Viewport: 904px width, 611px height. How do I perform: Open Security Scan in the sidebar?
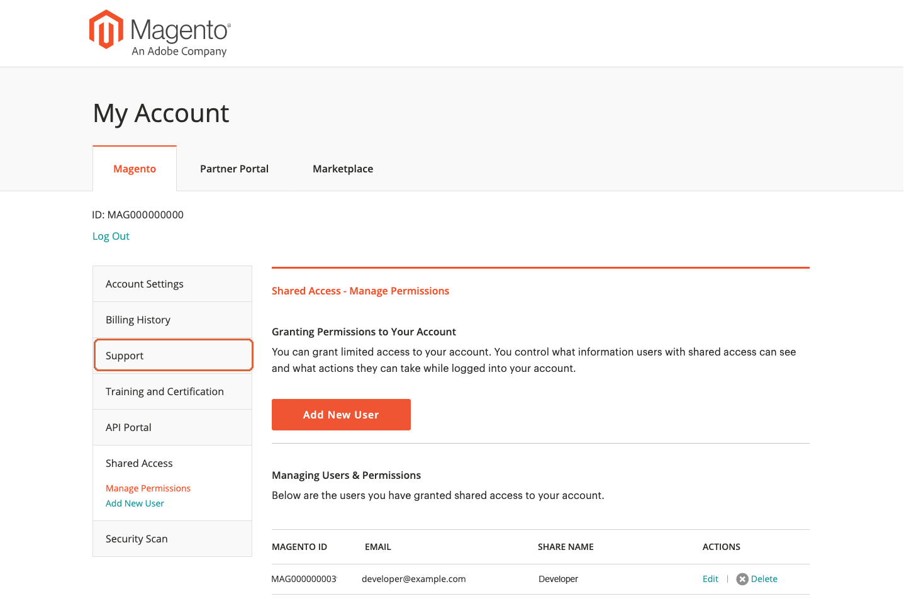click(172, 539)
